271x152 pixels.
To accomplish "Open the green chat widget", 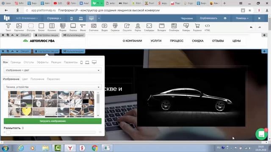I will [261, 134].
